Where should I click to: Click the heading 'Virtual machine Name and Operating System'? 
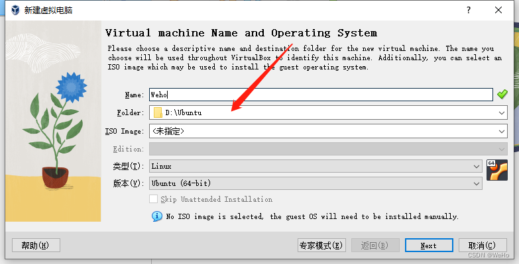[241, 33]
